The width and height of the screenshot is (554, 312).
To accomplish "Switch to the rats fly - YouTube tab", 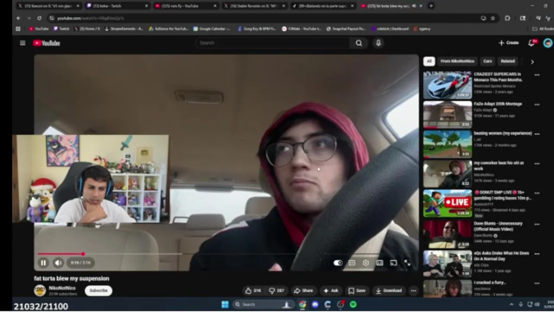I will pos(185,6).
